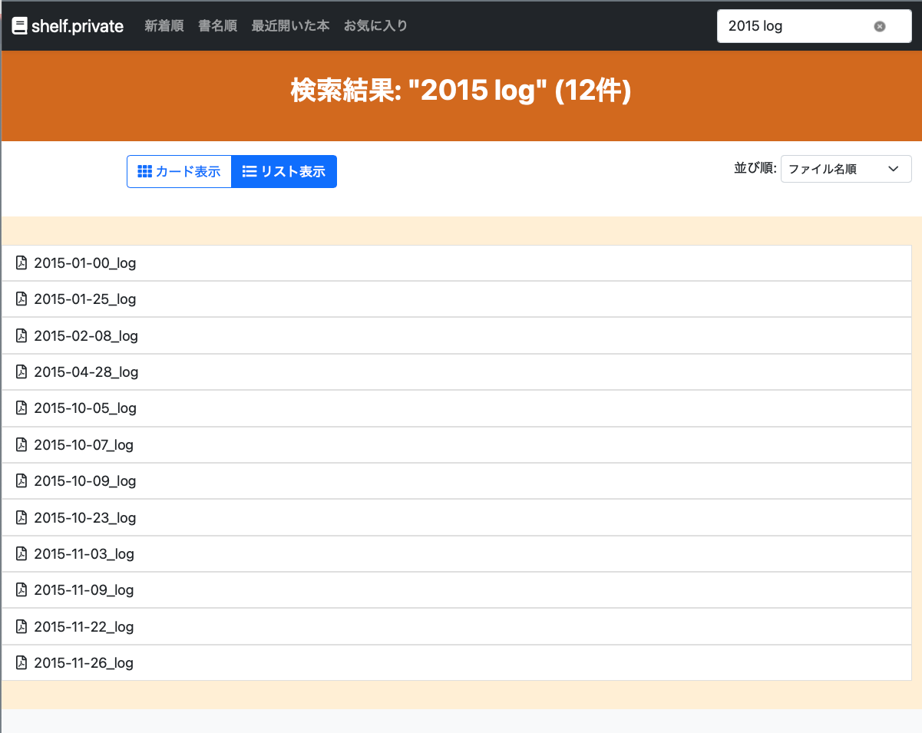Open the 並び順 sort order dropdown
Screen dimensions: 922x733
(846, 169)
